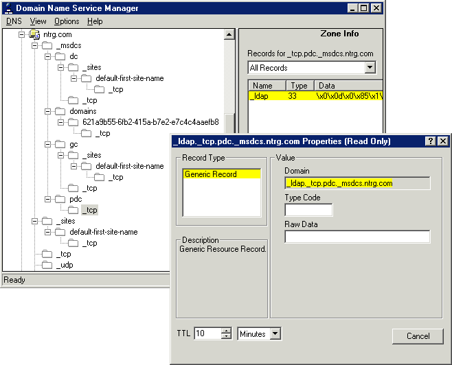Click the Domain Name Service Manager title icon
Image resolution: width=452 pixels, height=365 pixels.
(8, 8)
